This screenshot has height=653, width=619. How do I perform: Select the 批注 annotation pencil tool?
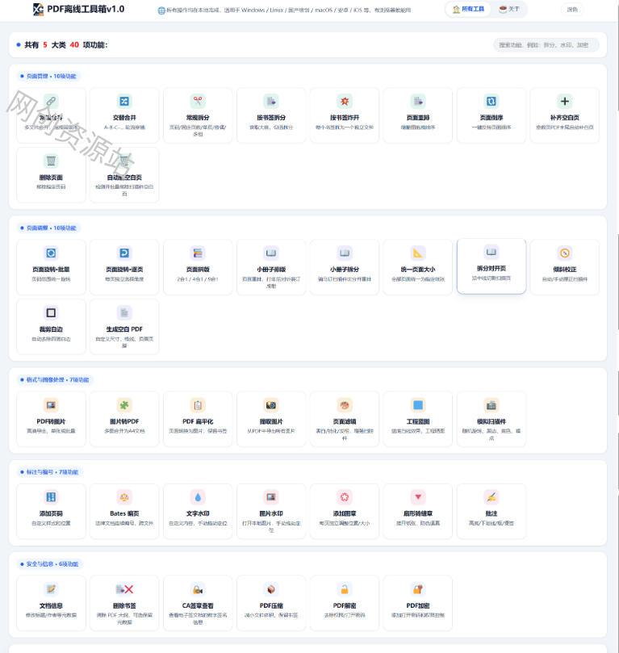[491, 512]
